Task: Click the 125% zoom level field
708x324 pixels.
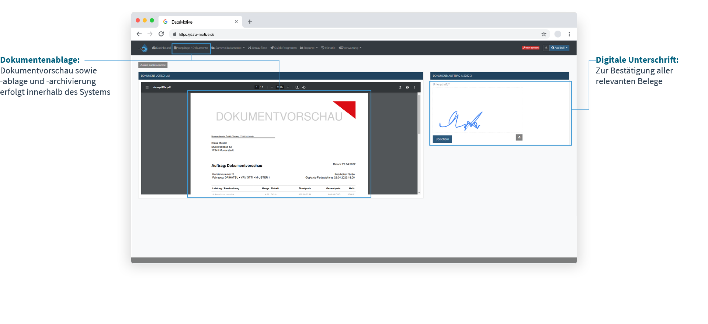Action: point(280,87)
